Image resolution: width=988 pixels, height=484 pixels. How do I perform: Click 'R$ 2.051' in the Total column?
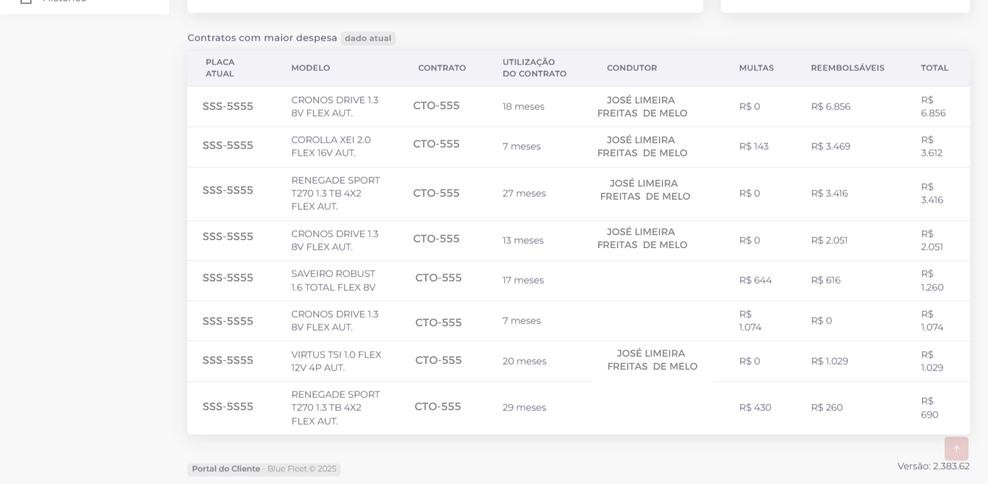(932, 240)
